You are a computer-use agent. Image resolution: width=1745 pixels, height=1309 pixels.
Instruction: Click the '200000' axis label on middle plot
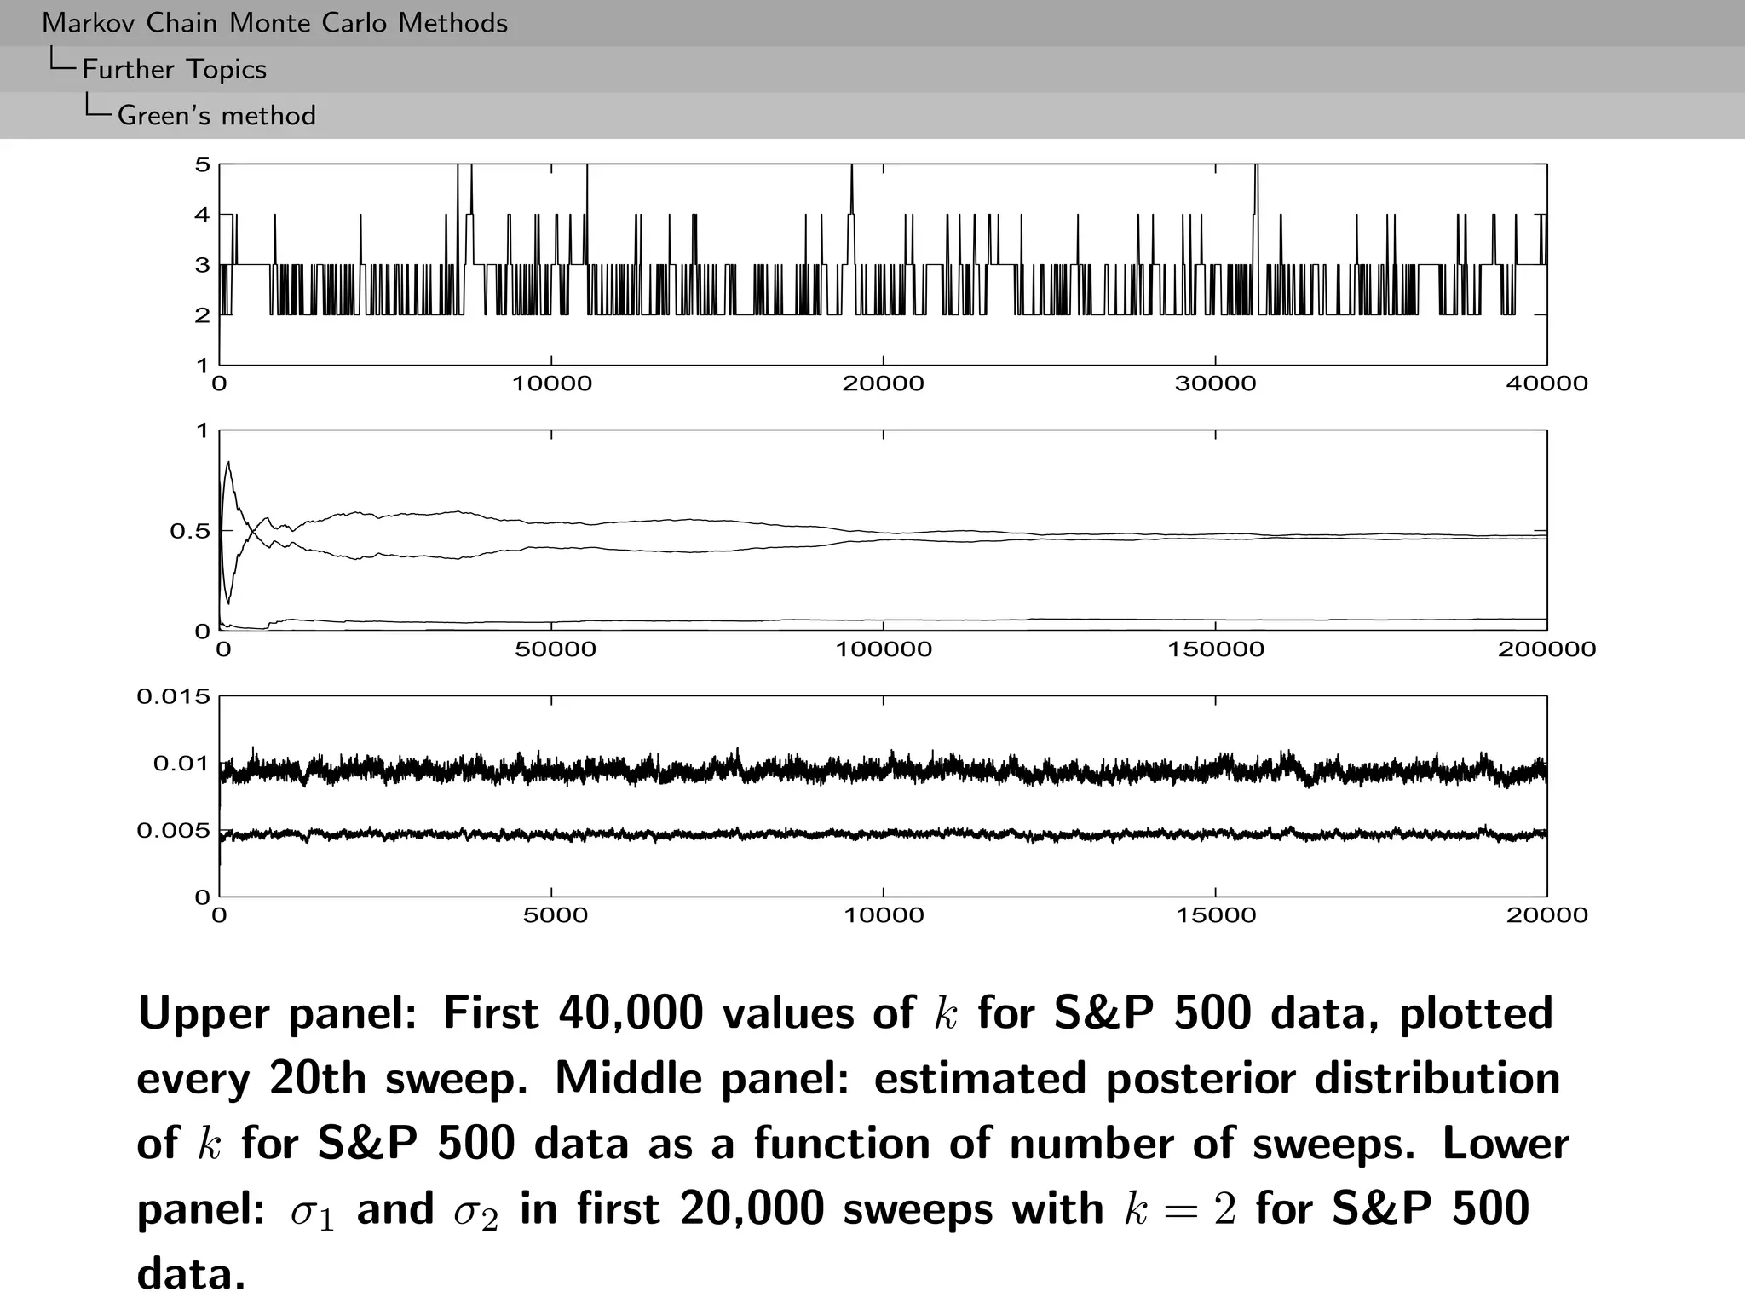(x=1546, y=649)
